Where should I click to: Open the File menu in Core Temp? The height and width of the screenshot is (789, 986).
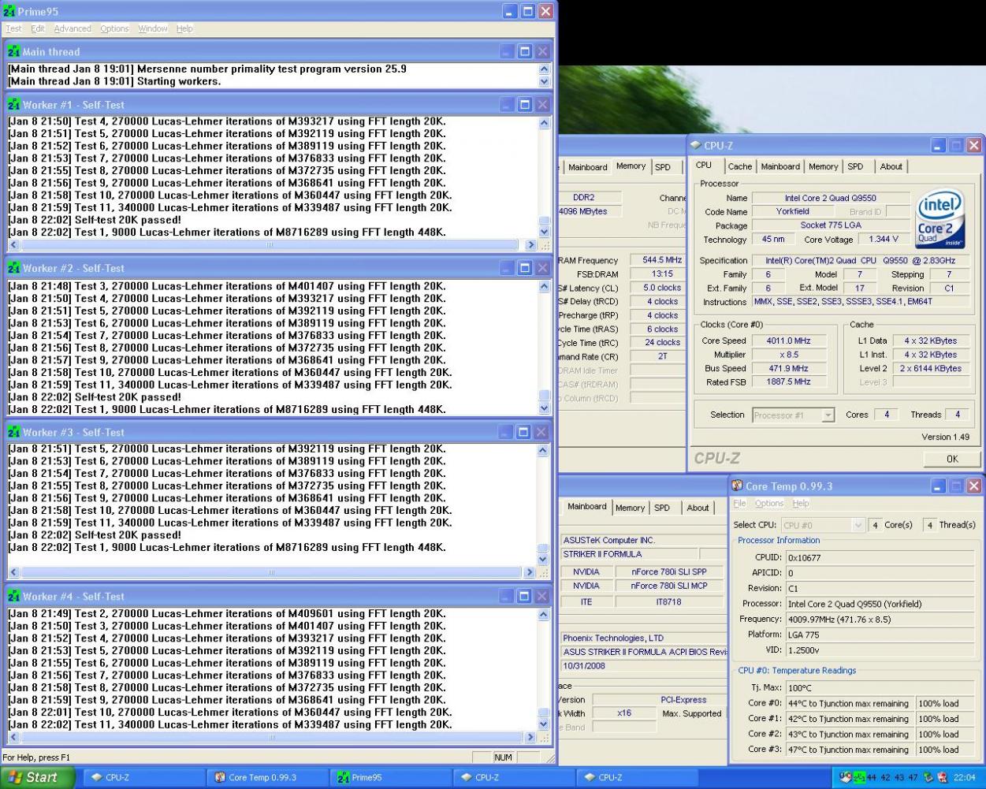[x=739, y=503]
